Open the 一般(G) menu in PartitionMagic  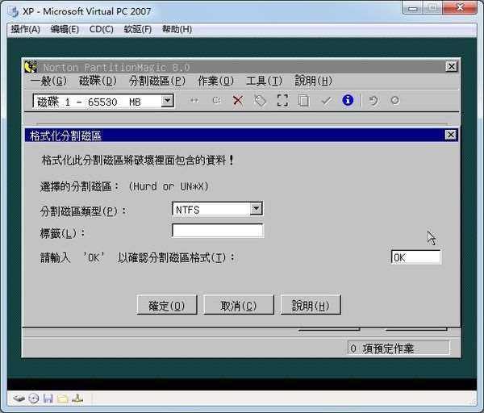click(x=48, y=81)
